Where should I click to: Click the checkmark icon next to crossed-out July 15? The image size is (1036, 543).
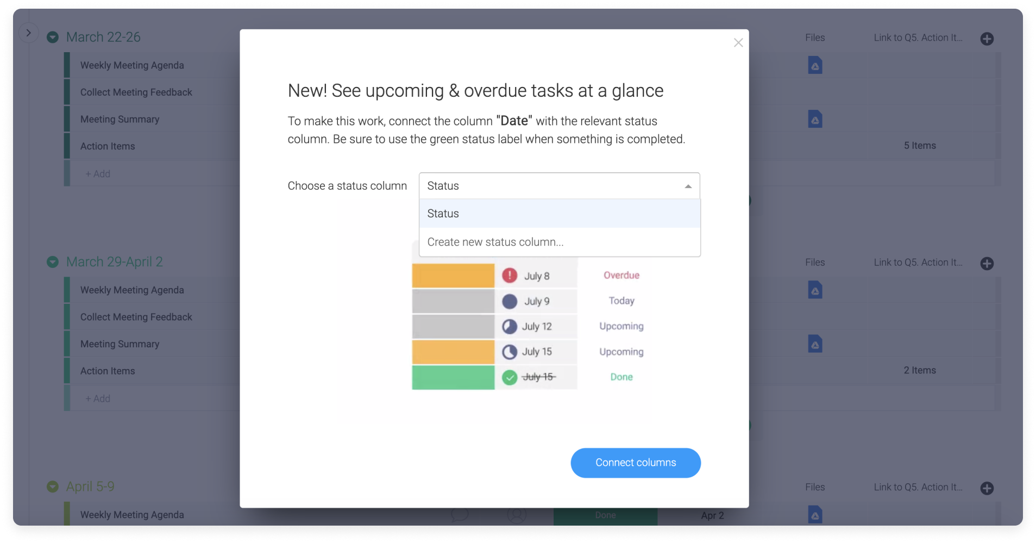pyautogui.click(x=510, y=377)
